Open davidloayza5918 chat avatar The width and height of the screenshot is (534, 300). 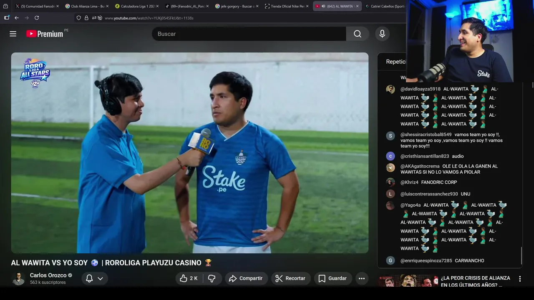(390, 89)
